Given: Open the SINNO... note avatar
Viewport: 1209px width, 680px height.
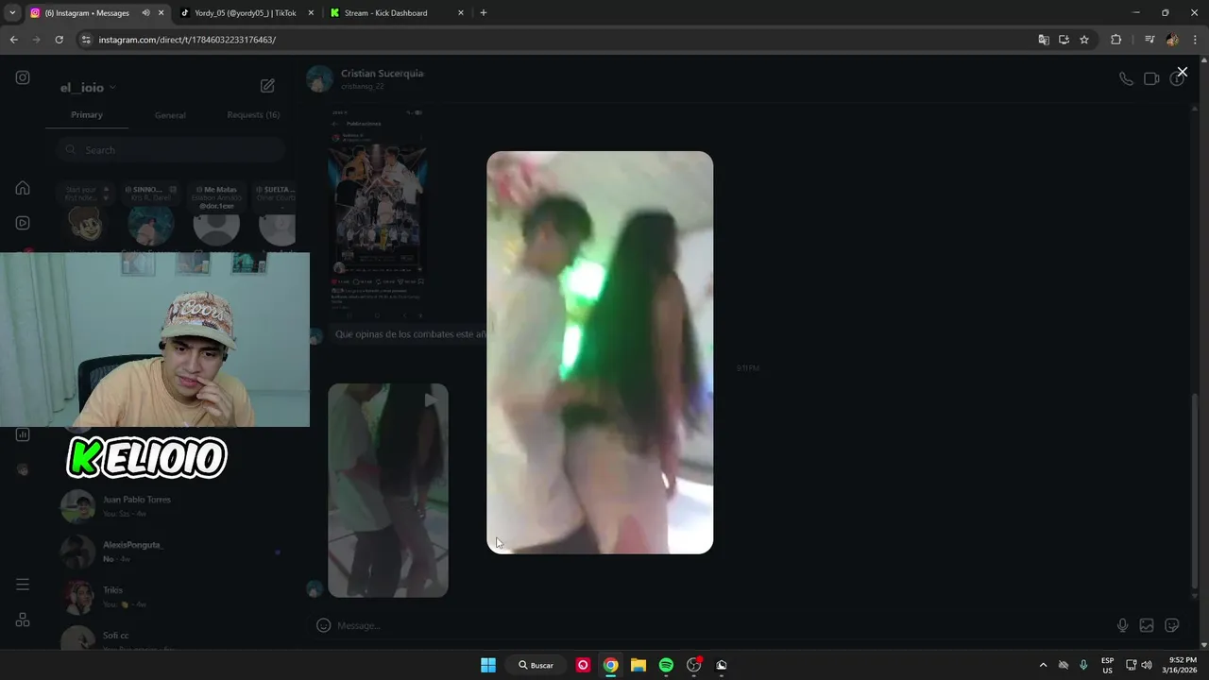Looking at the screenshot, I should [150, 225].
